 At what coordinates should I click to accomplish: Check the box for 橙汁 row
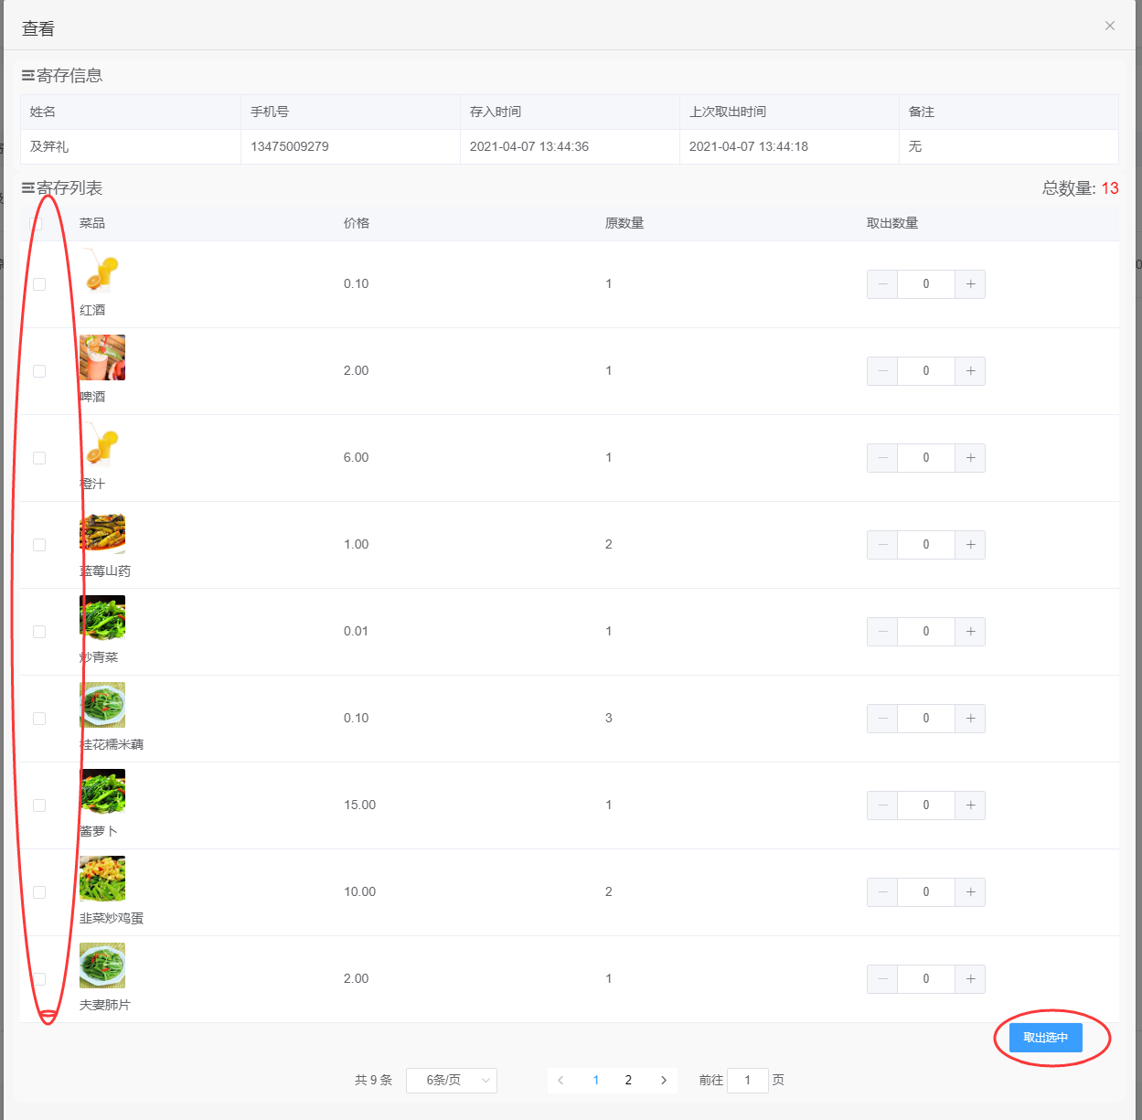(x=39, y=458)
